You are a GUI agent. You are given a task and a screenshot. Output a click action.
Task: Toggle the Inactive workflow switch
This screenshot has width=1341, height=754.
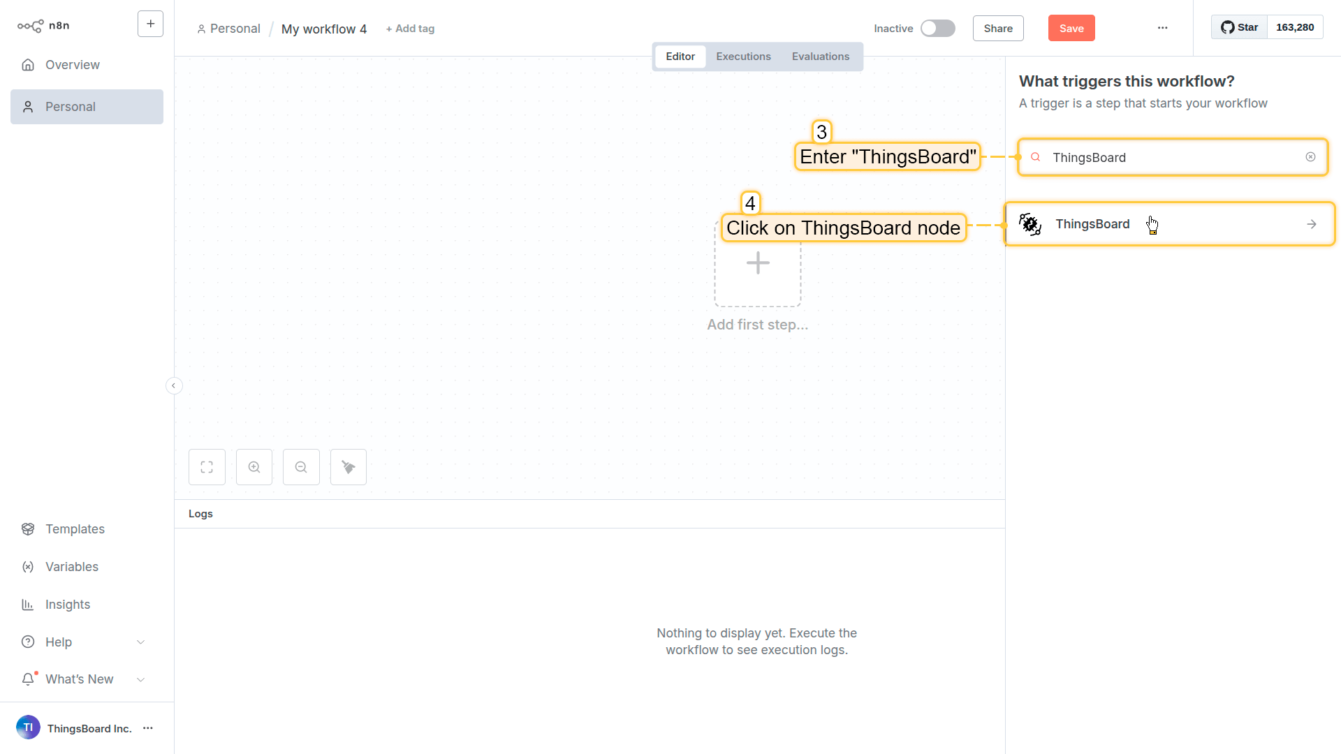tap(937, 28)
